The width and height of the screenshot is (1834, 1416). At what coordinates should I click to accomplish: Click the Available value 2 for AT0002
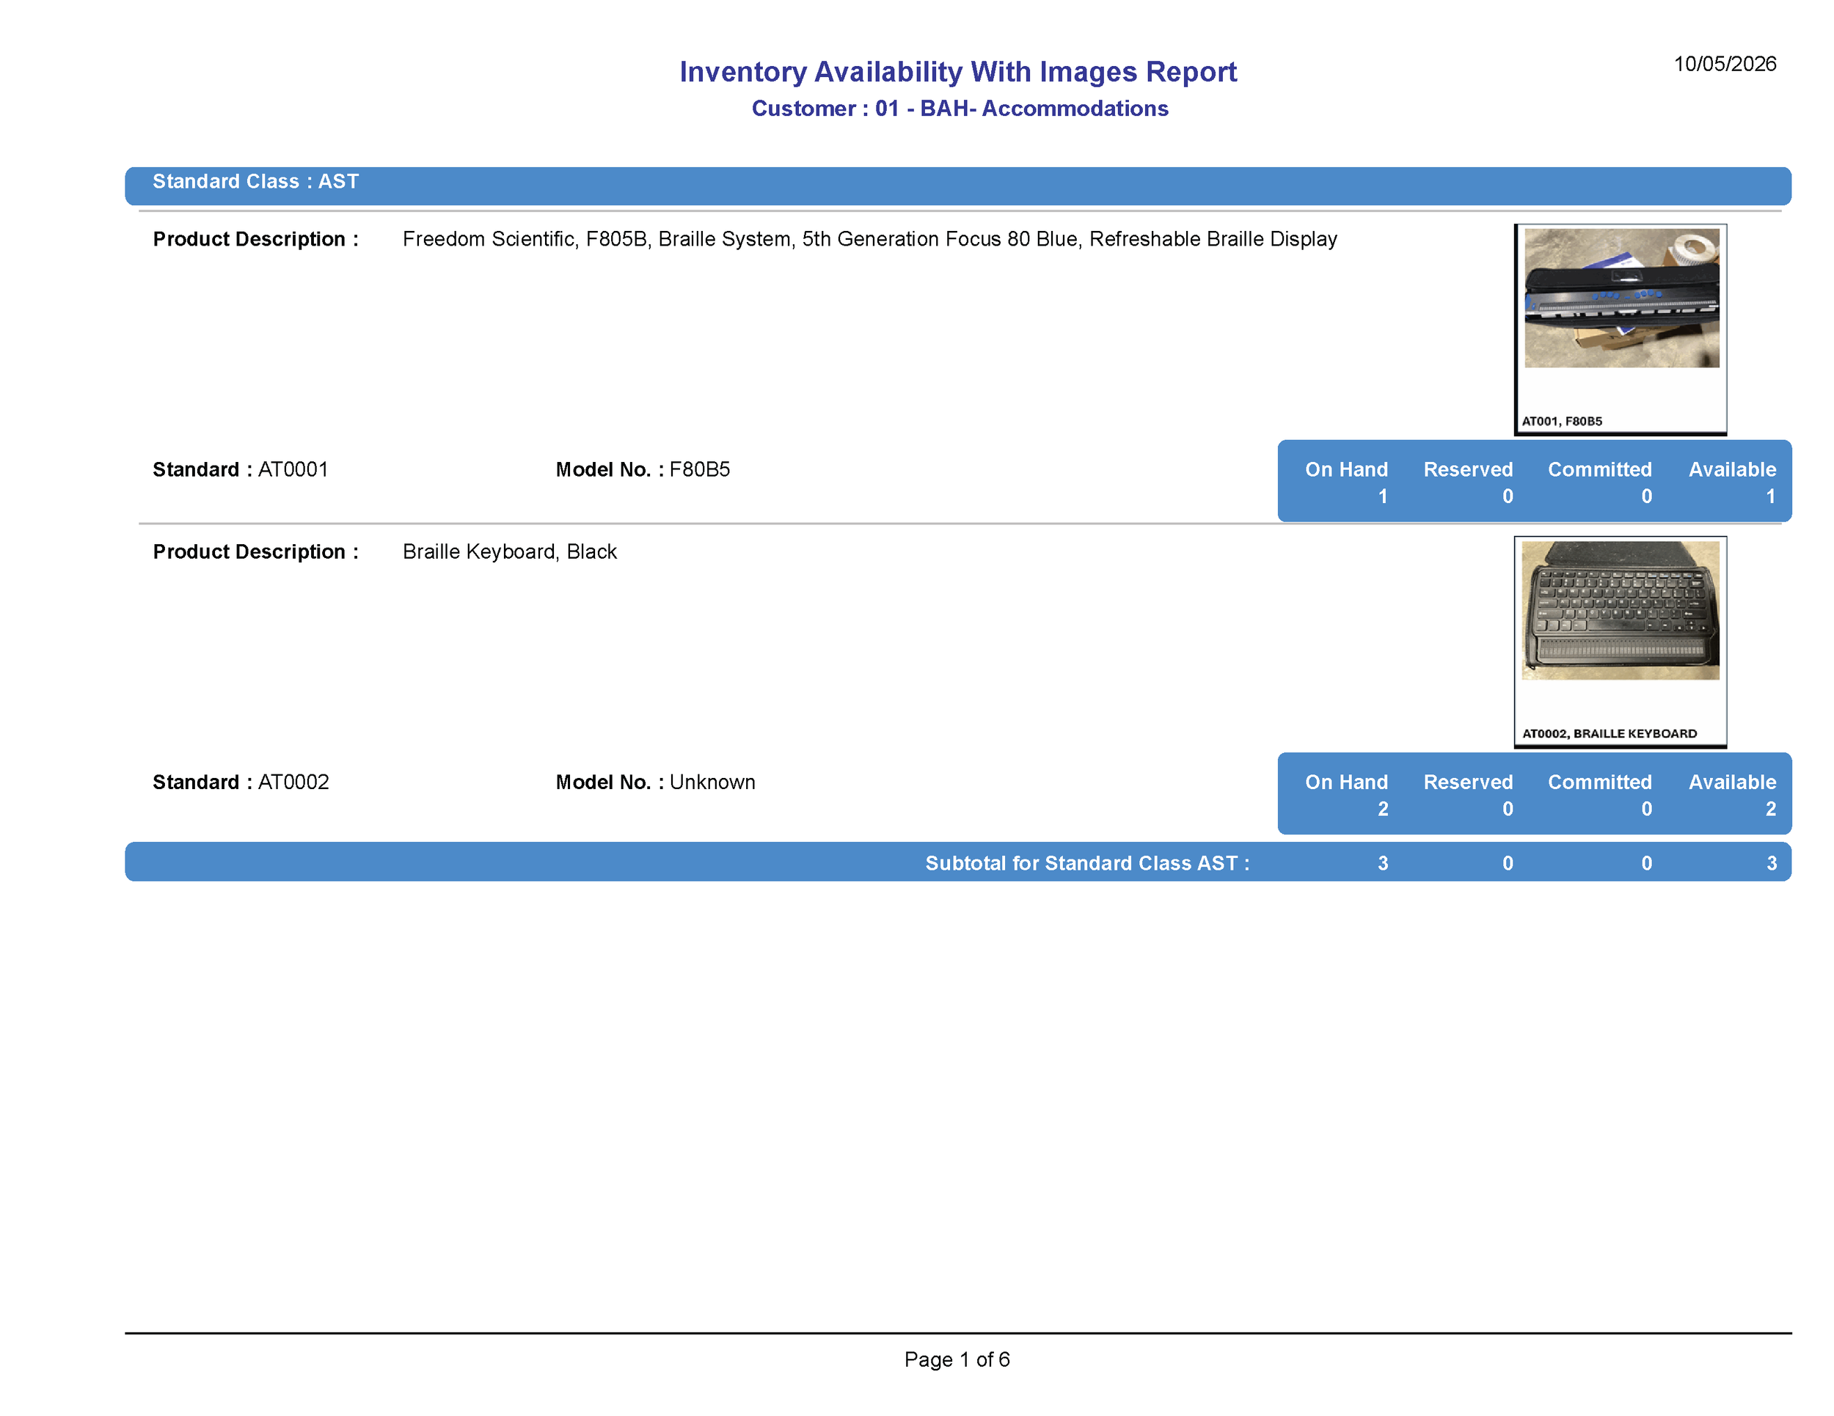tap(1770, 808)
